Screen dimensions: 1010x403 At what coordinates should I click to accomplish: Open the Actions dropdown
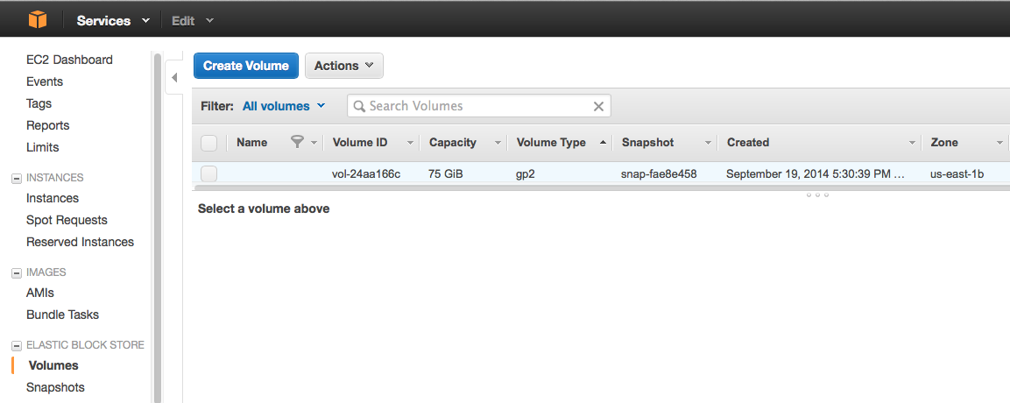tap(343, 66)
